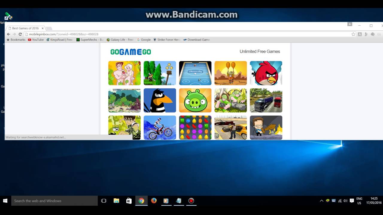Open the truck driving game thumbnail
The image size is (383, 215).
pyautogui.click(x=266, y=100)
